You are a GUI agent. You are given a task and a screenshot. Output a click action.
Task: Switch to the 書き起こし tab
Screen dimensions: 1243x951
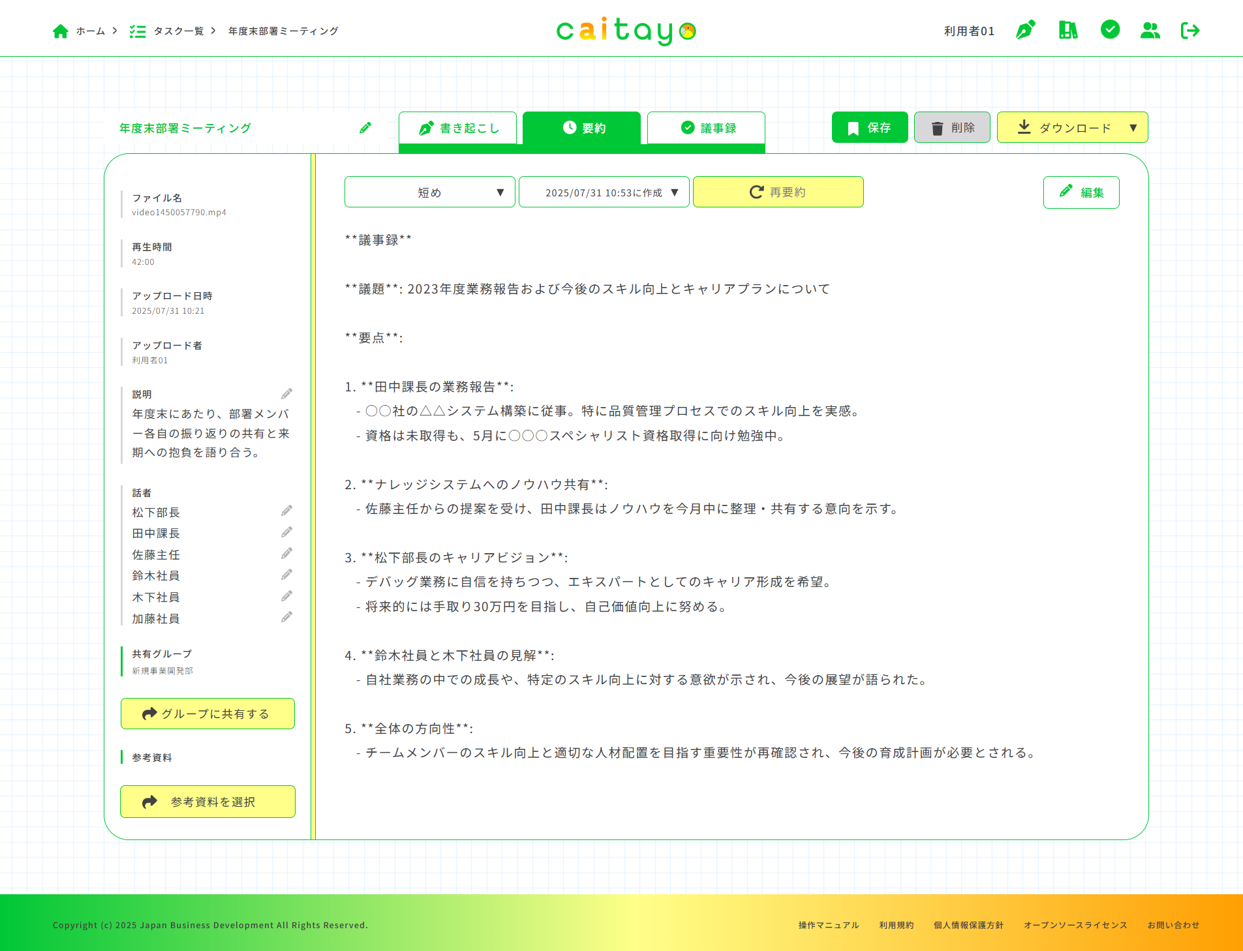[x=458, y=128]
